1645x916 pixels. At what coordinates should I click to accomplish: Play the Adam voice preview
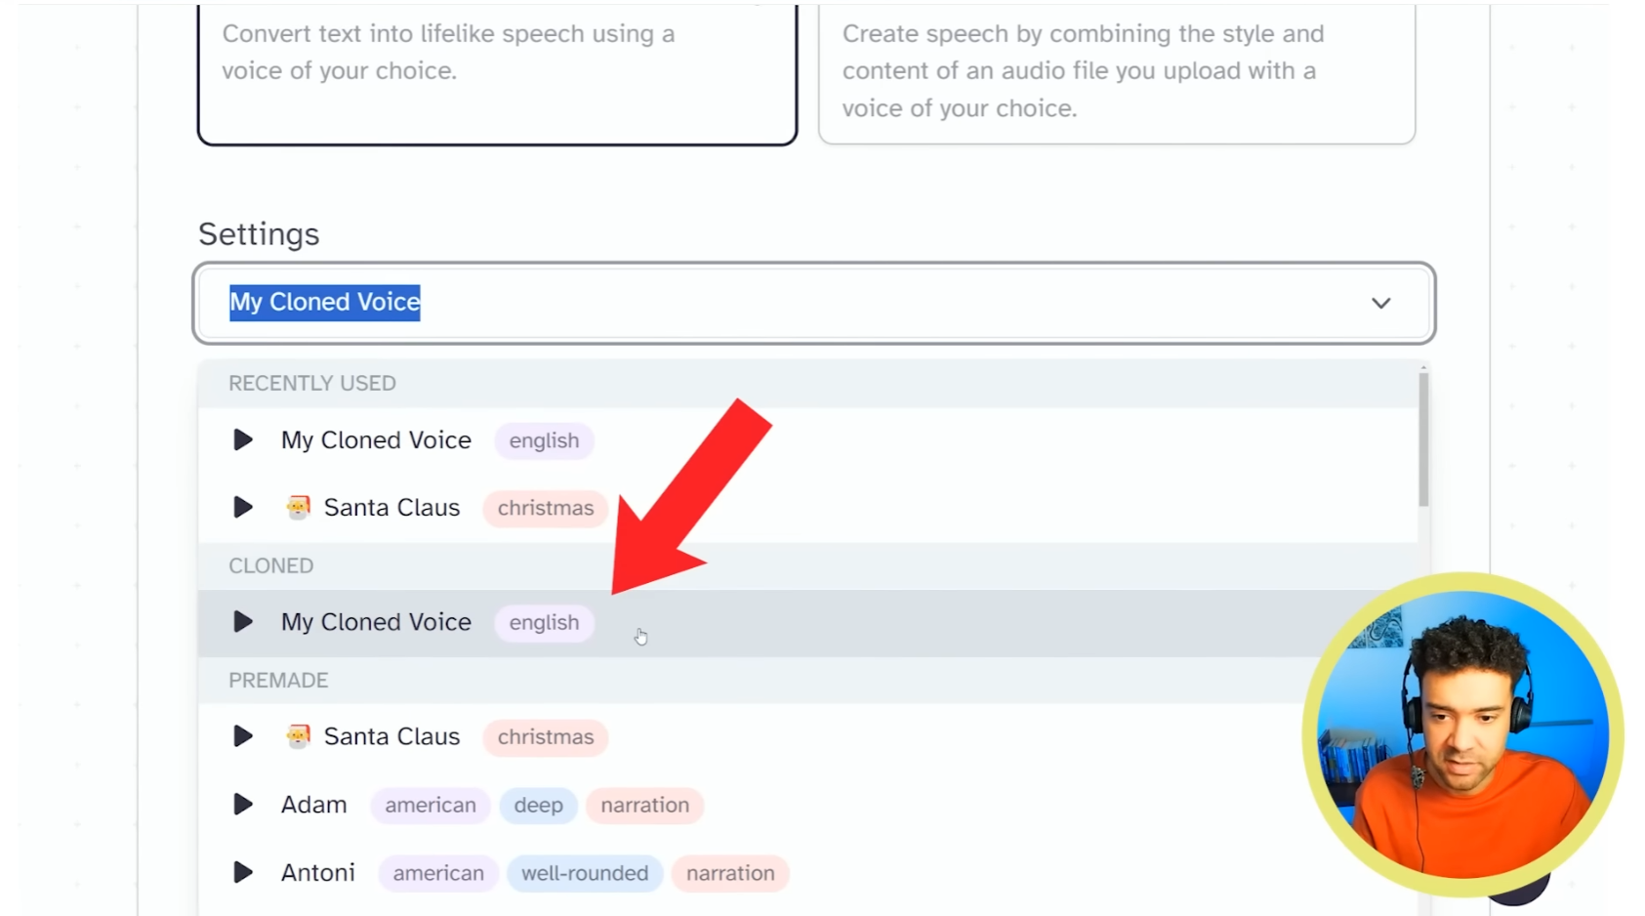241,805
